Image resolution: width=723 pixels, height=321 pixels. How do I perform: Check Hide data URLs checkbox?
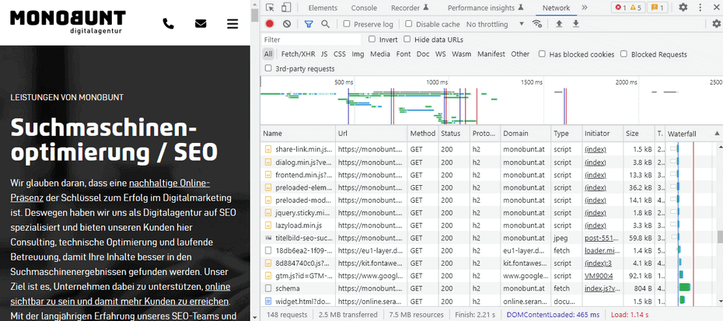coord(407,39)
